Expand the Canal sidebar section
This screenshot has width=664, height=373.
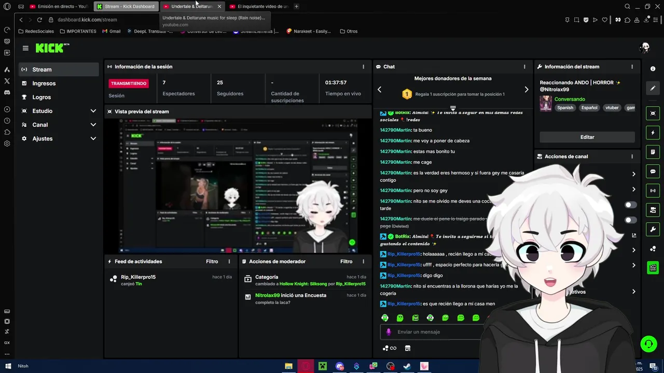point(93,125)
